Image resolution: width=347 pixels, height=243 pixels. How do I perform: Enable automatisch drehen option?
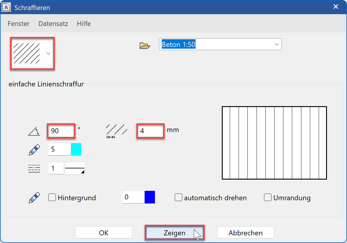[179, 197]
